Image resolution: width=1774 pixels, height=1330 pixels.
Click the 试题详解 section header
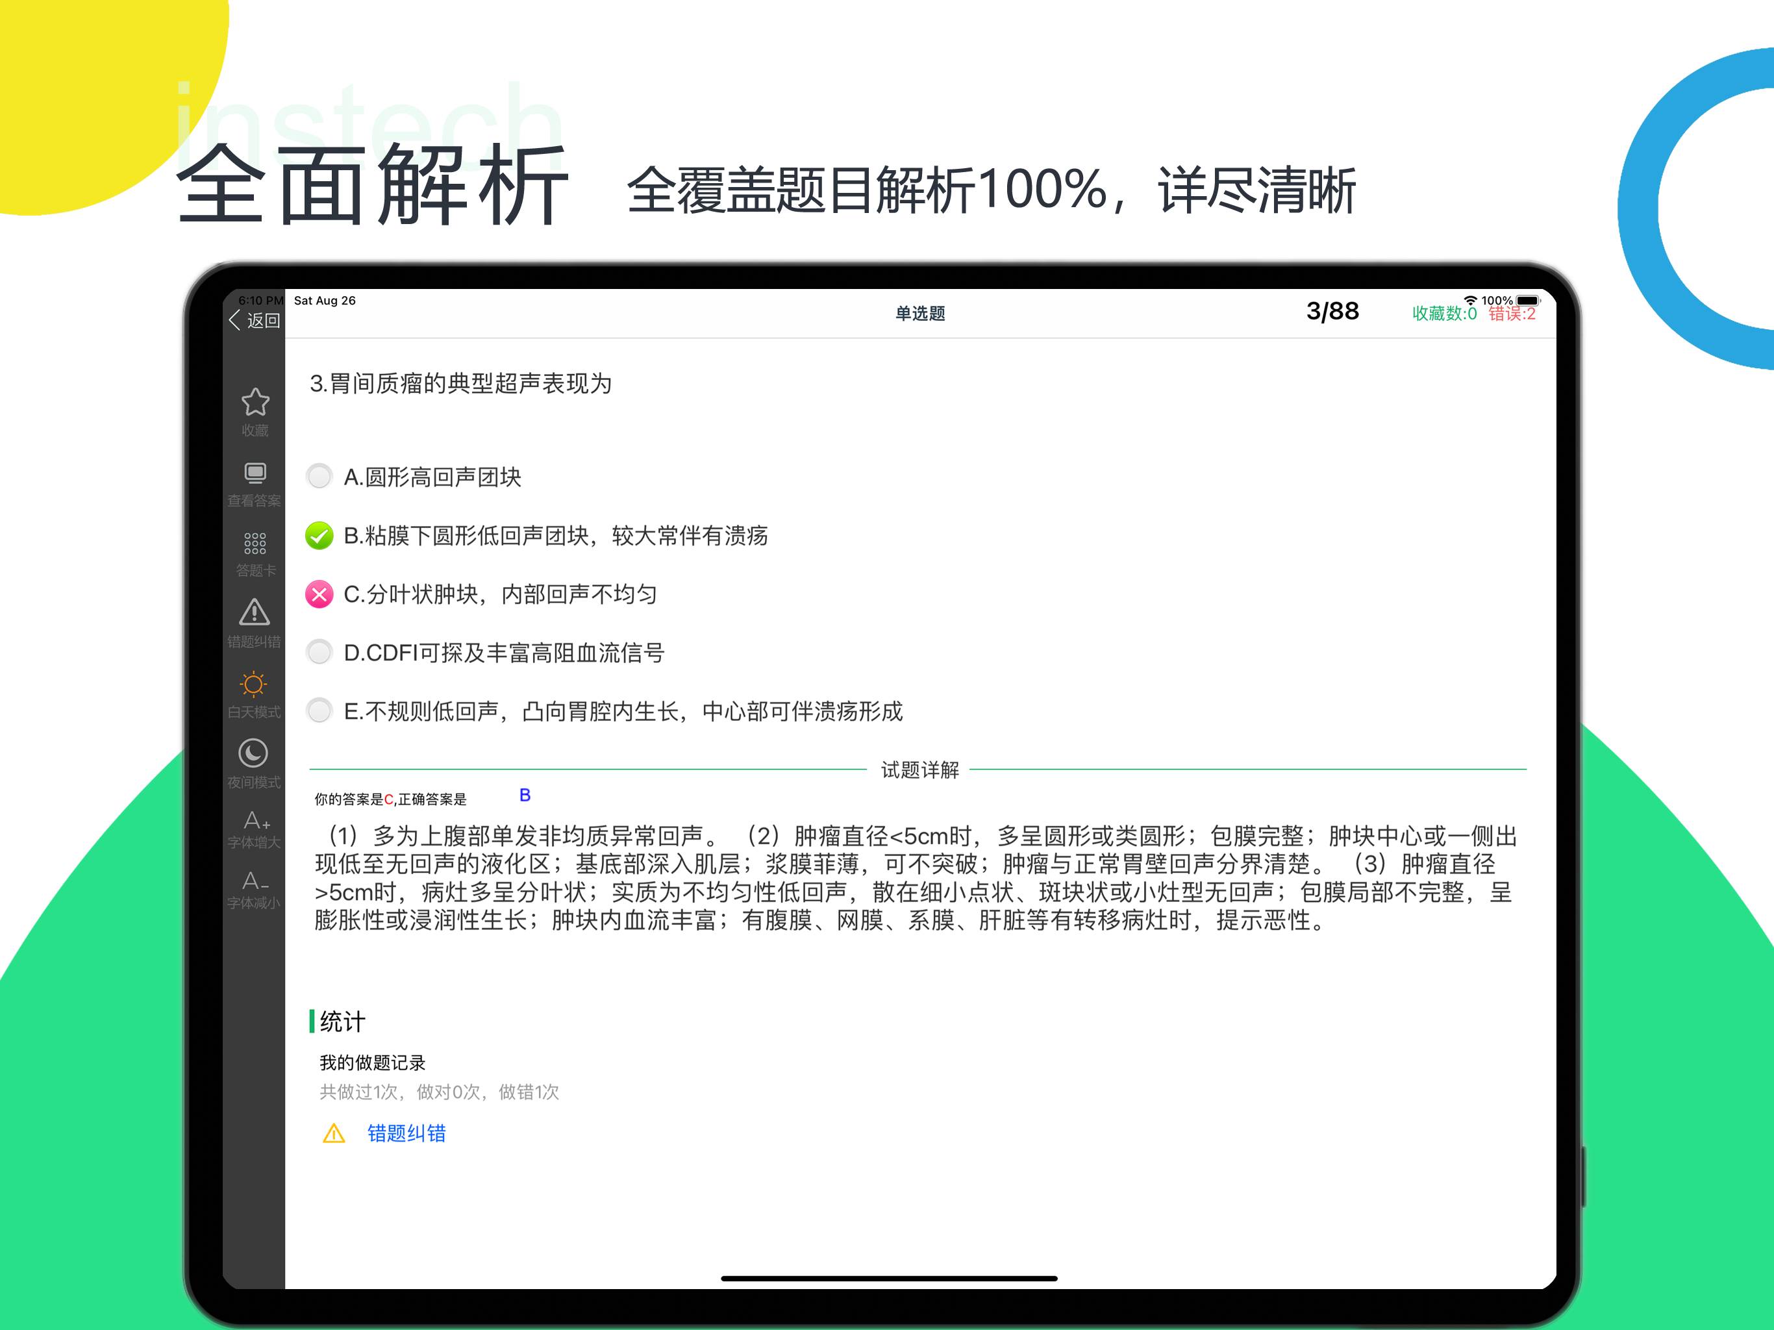(921, 770)
